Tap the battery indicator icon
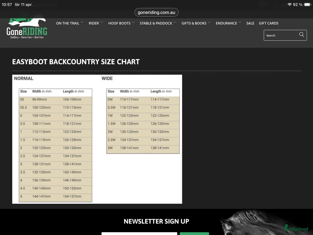Screen dimensions: 313x235 [x=307, y=5]
